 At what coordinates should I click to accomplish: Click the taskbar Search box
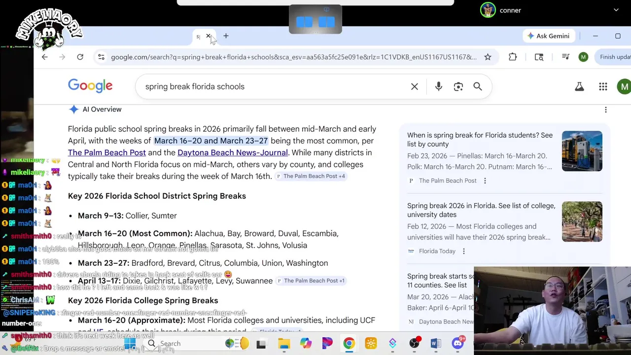click(x=182, y=343)
